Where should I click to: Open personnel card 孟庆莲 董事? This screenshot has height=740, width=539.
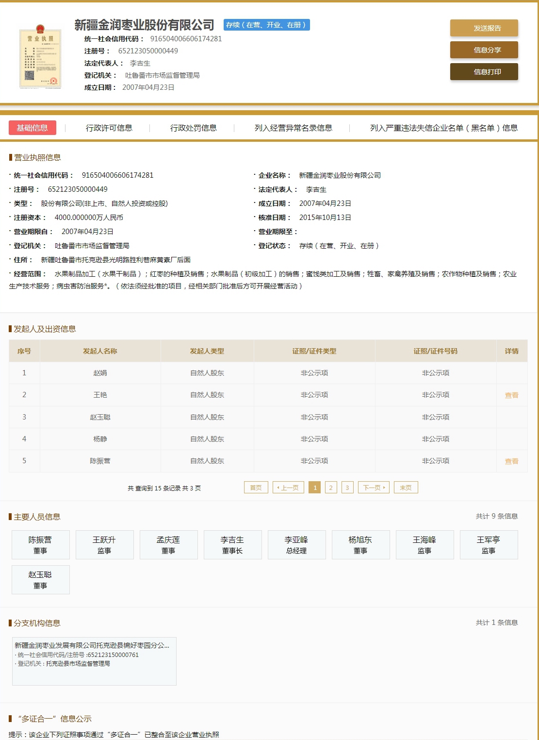tap(169, 545)
